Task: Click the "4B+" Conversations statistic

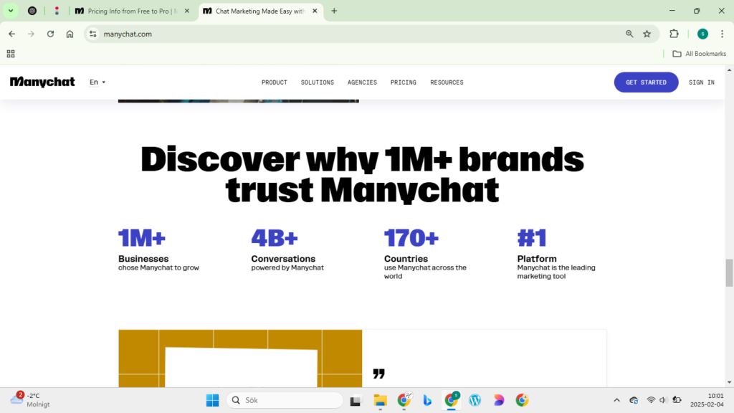Action: 275,238
